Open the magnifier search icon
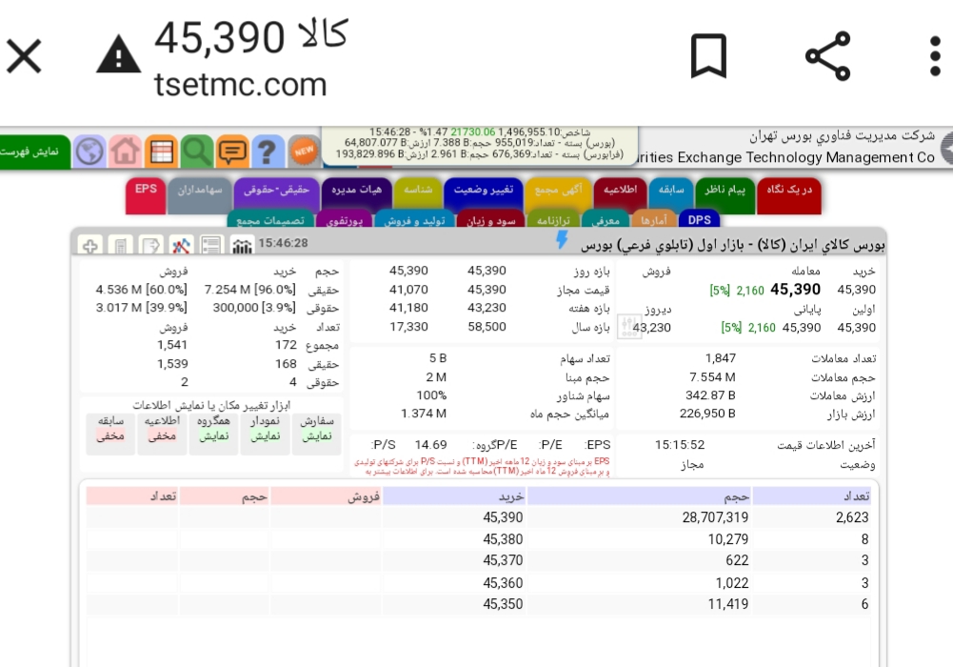Image resolution: width=953 pixels, height=667 pixels. pyautogui.click(x=196, y=152)
